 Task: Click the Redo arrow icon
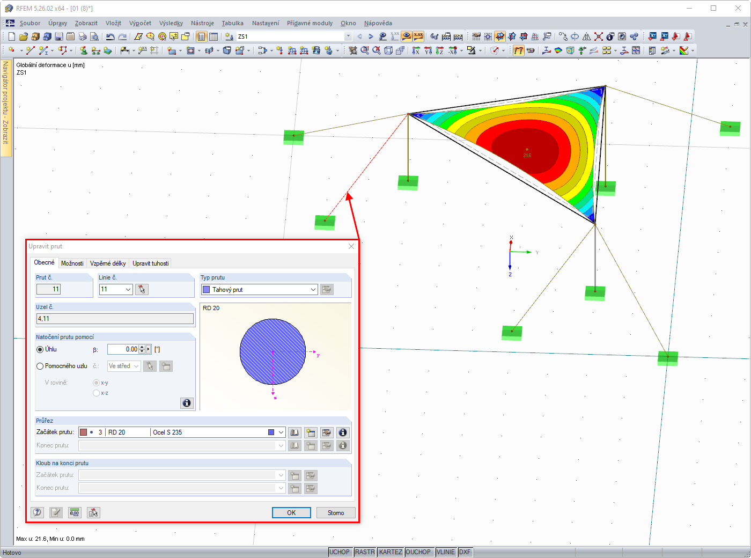coord(122,36)
